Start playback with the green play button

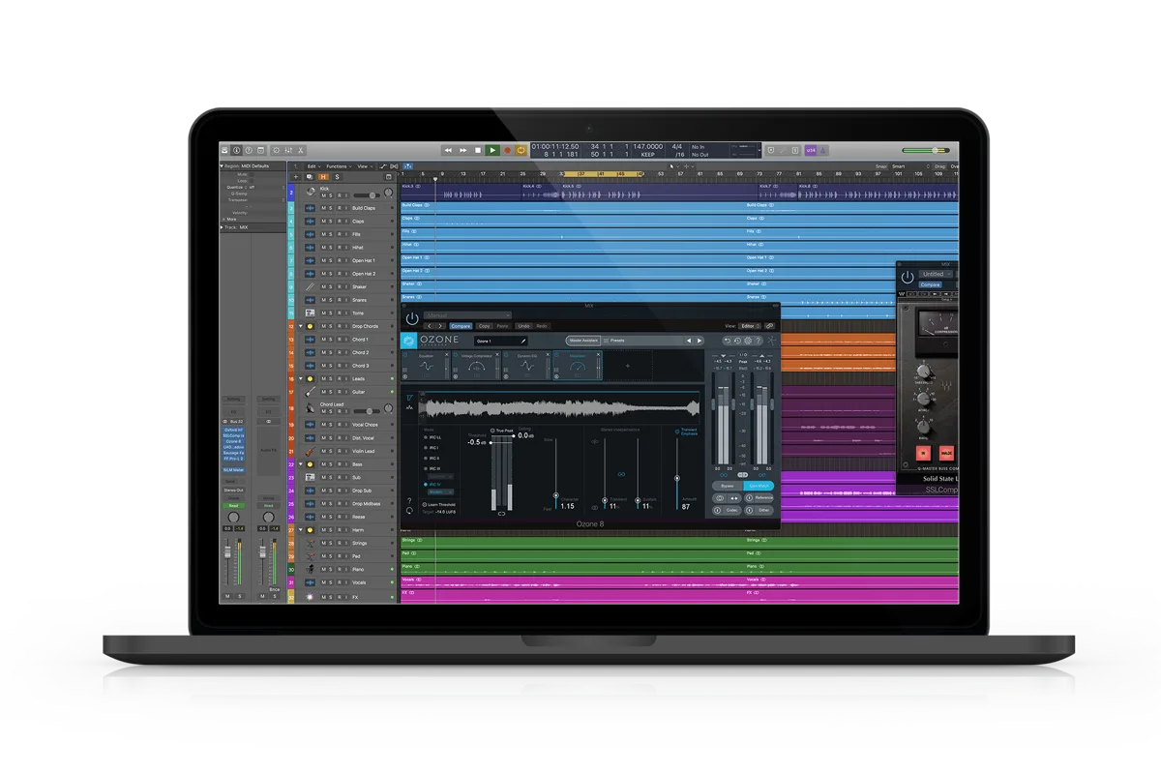coord(492,150)
